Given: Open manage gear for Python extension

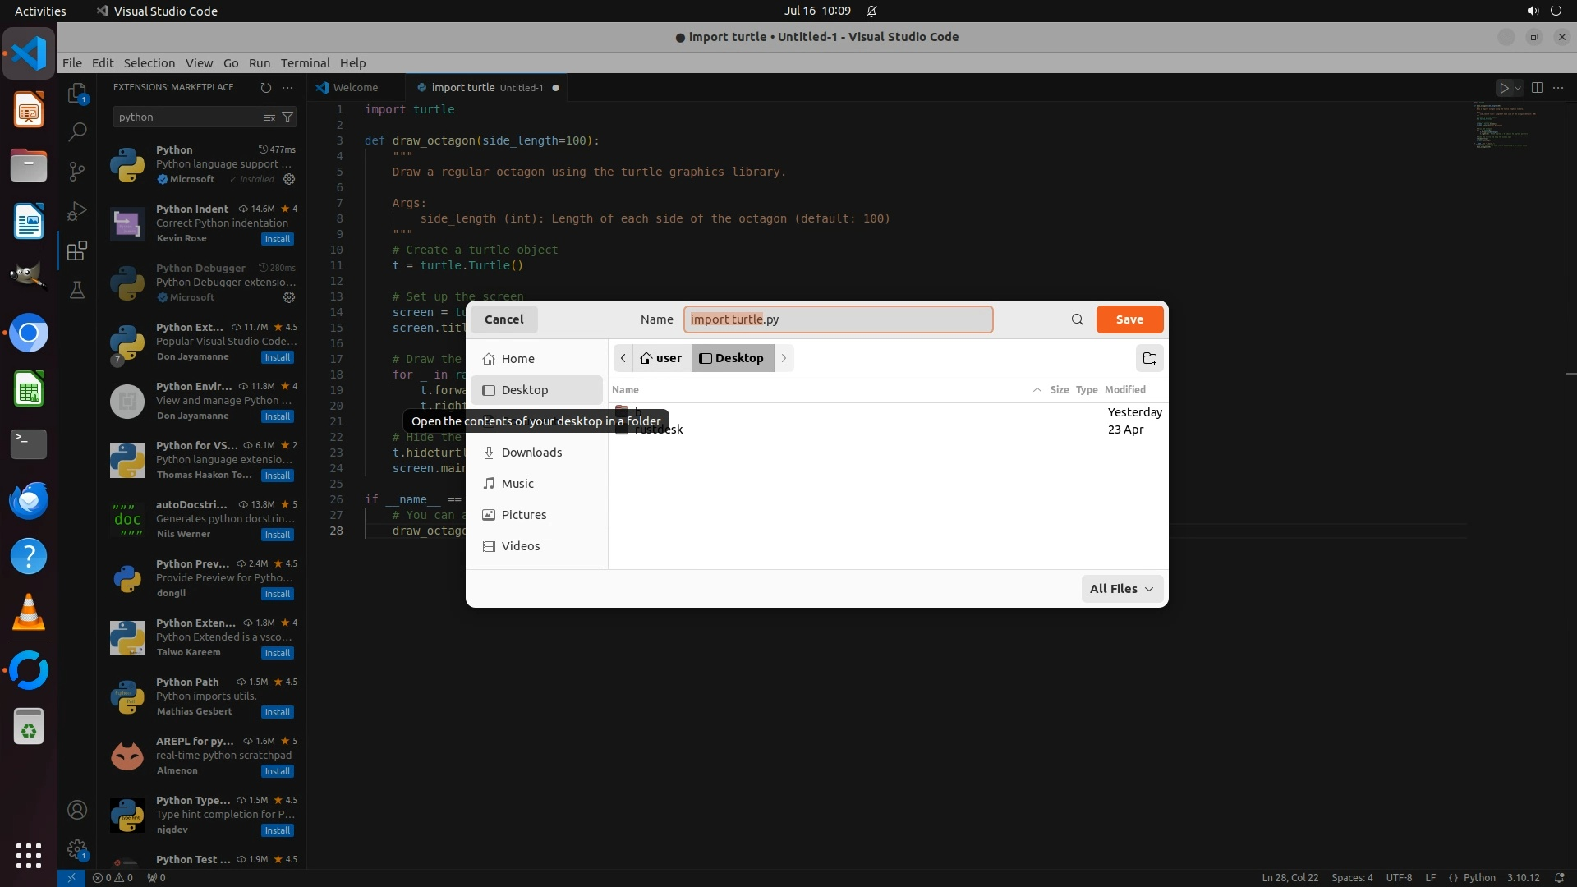Looking at the screenshot, I should coord(289,179).
